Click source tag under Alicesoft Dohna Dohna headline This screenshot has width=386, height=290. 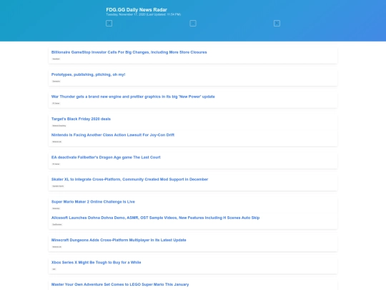[57, 224]
